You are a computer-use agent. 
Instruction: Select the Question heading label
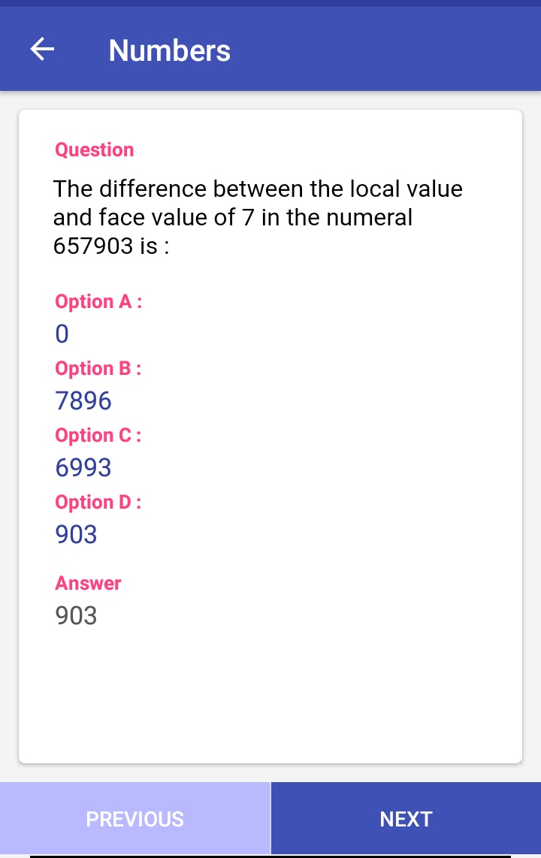pos(94,150)
